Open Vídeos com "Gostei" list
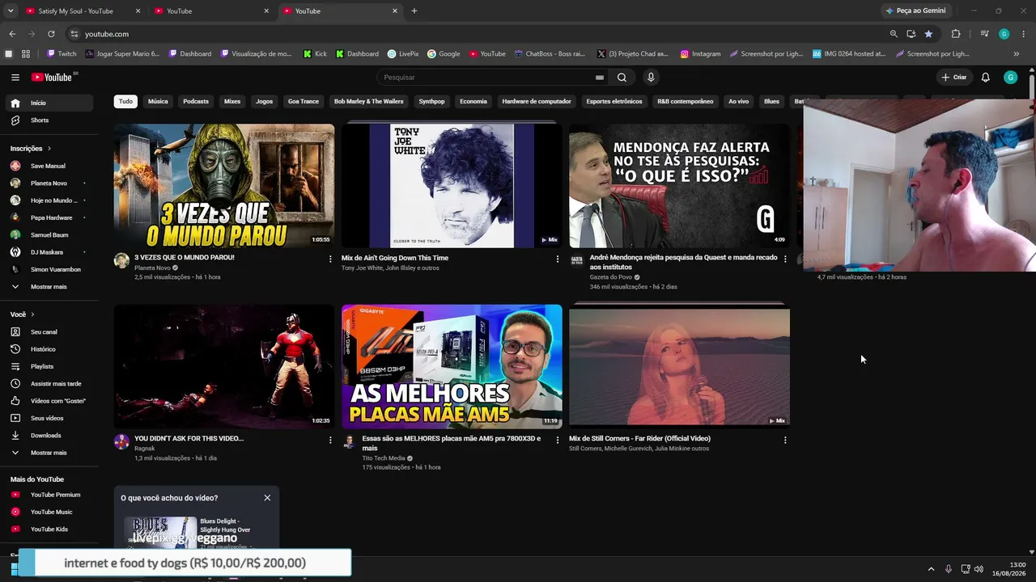Screen dimensions: 1036x582 tap(51, 401)
